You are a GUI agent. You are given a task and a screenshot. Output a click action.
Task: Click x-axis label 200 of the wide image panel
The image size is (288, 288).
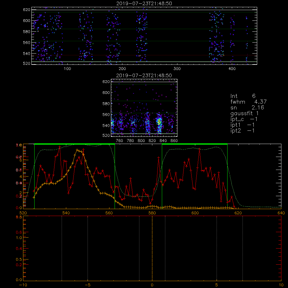point(122,69)
